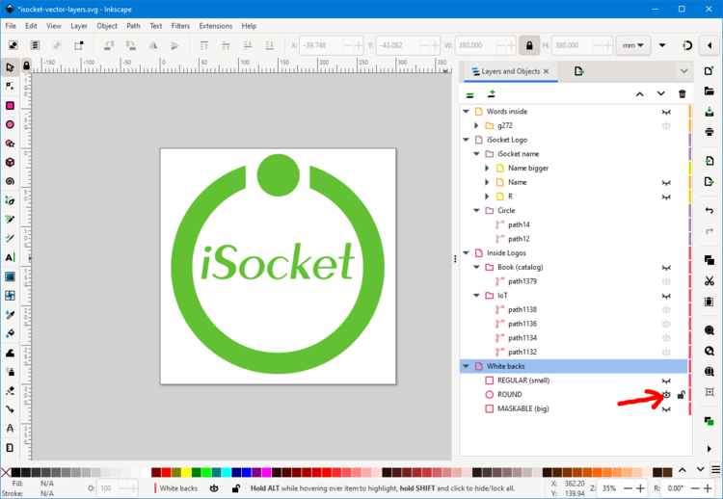The height and width of the screenshot is (499, 723).
Task: Toggle visibility of the IoT layer
Action: pyautogui.click(x=666, y=296)
